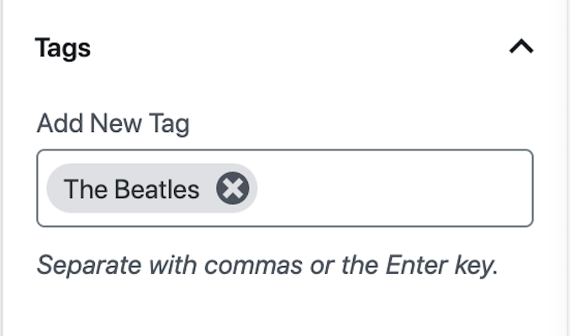The image size is (570, 336).
Task: Remove The Beatles tag with X icon
Action: (233, 188)
